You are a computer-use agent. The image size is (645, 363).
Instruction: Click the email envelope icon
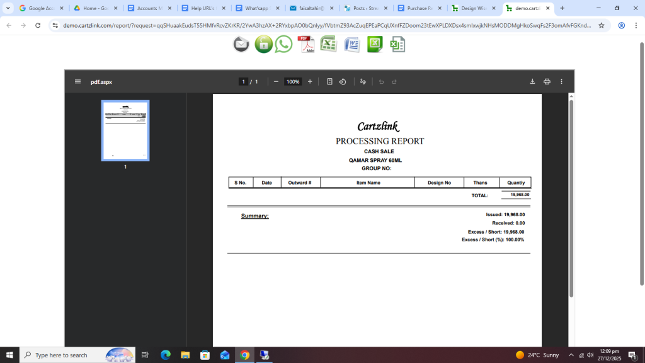[x=241, y=44]
